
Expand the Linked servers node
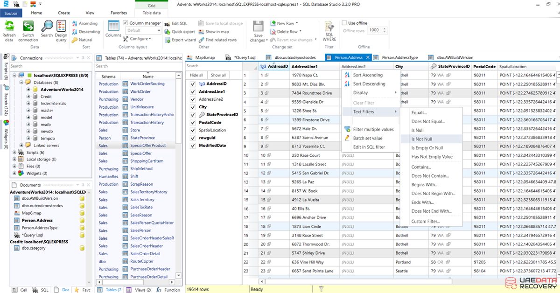pos(21,146)
